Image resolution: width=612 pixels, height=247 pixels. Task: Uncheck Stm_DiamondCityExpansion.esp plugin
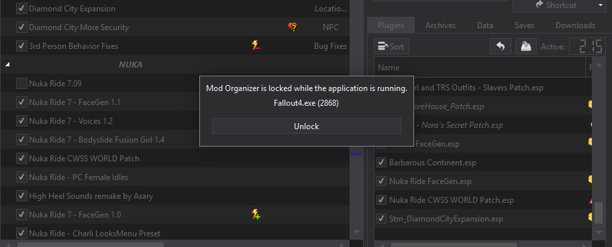coord(381,219)
